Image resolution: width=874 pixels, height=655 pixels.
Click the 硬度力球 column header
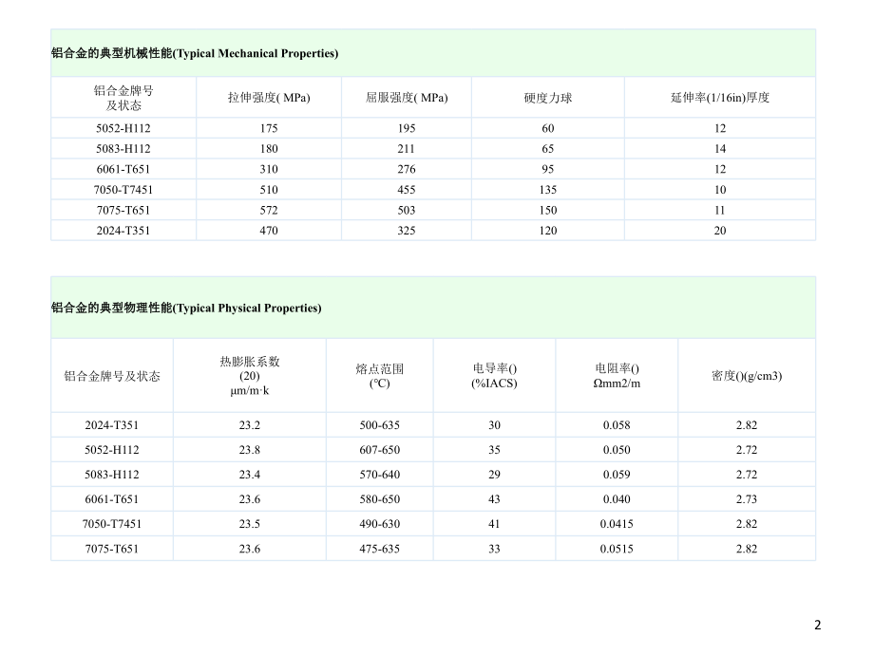[x=548, y=98]
